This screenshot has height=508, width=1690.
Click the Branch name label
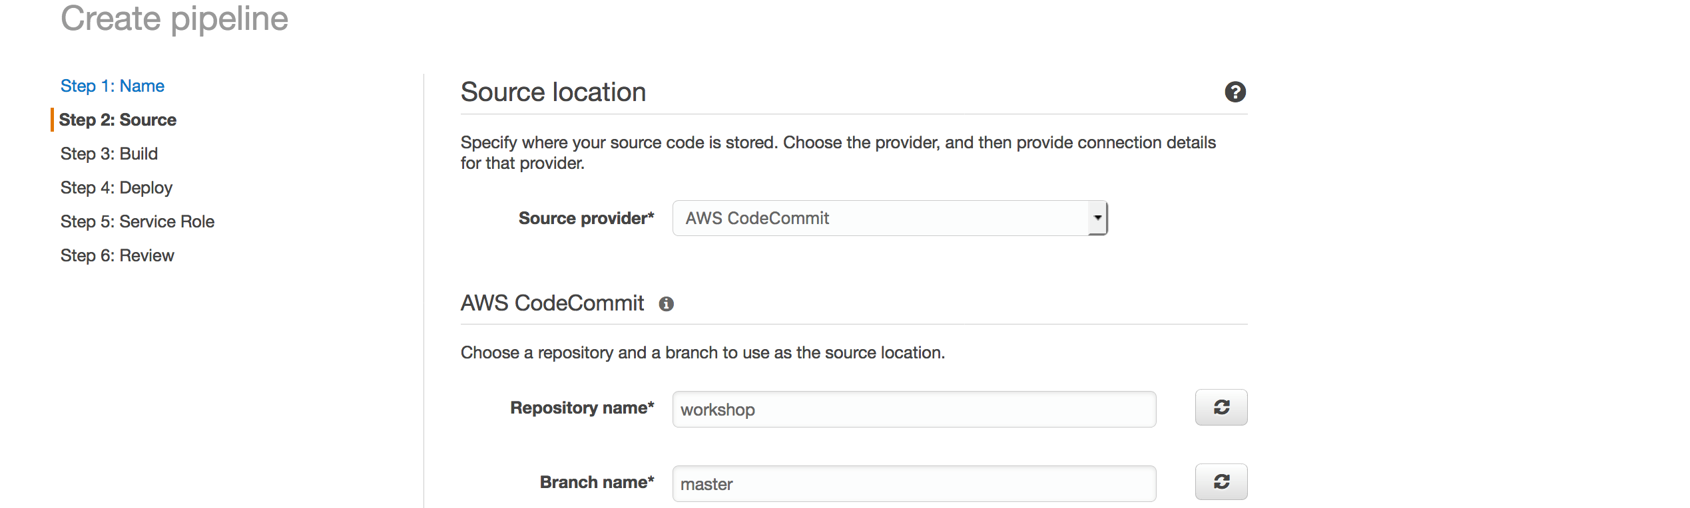[597, 482]
